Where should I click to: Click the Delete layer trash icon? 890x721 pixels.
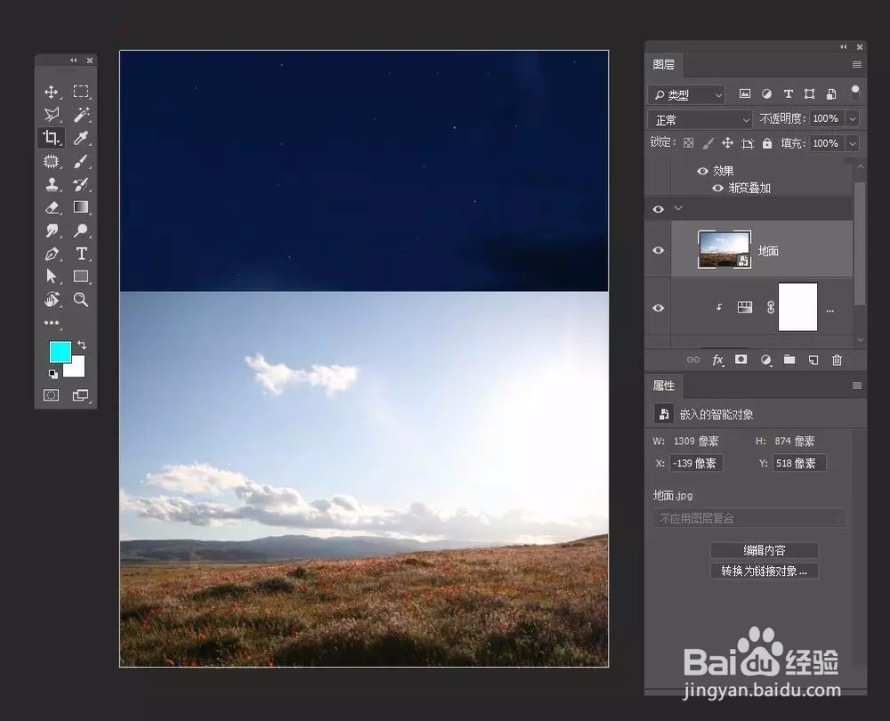tap(837, 360)
